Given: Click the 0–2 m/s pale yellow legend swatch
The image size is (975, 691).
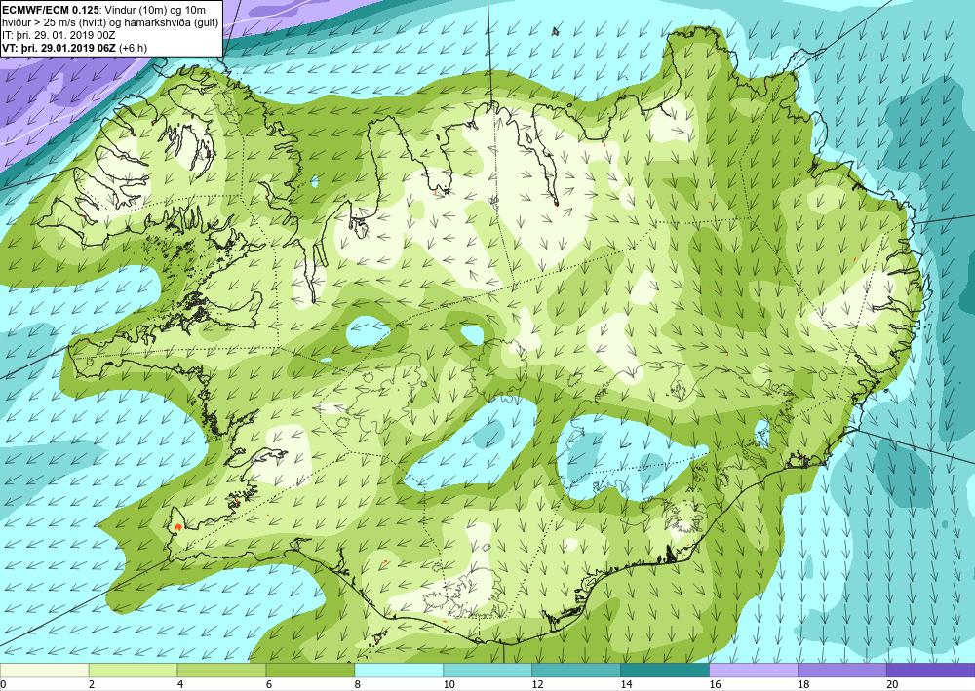Looking at the screenshot, I should click(44, 671).
